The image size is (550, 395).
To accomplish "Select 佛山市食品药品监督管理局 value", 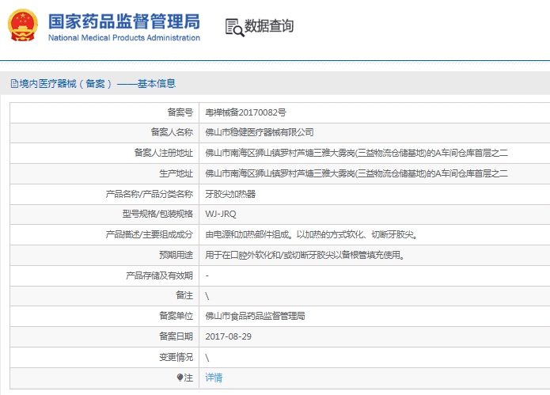I will pyautogui.click(x=255, y=316).
